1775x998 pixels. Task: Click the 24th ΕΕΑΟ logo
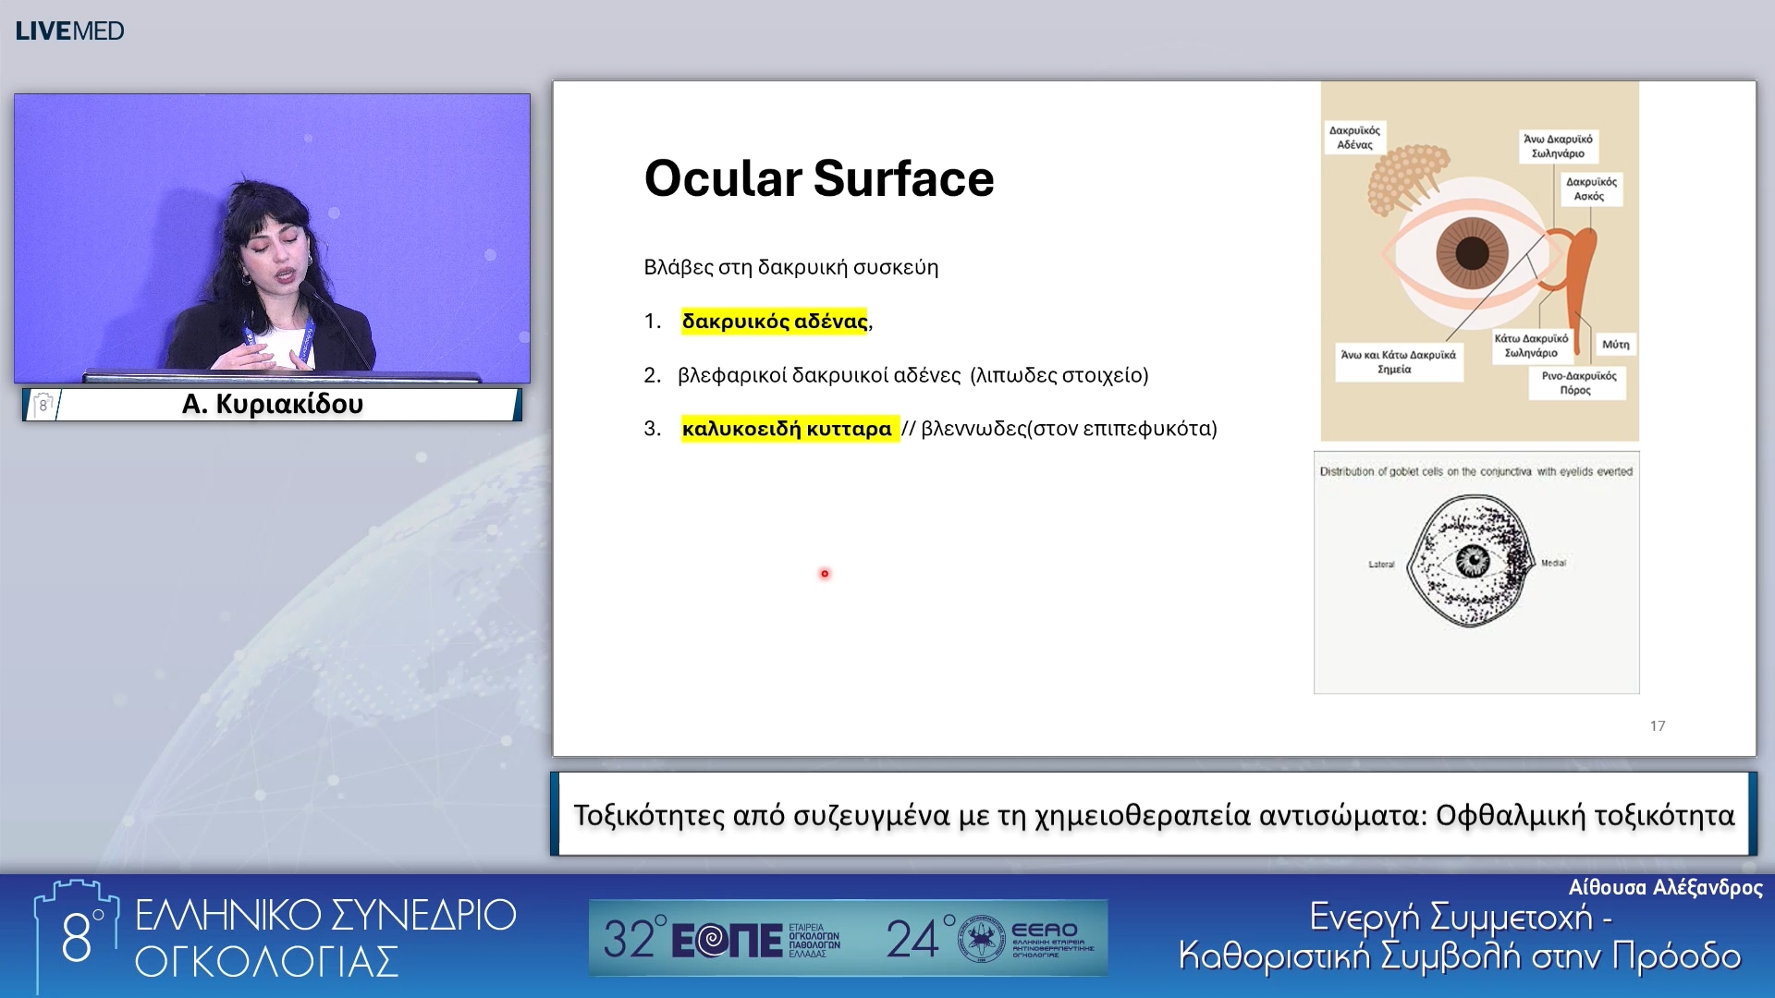point(991,939)
